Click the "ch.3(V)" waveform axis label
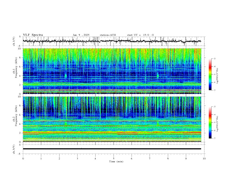Viewport: 230px width, 178px height. coord(14,149)
